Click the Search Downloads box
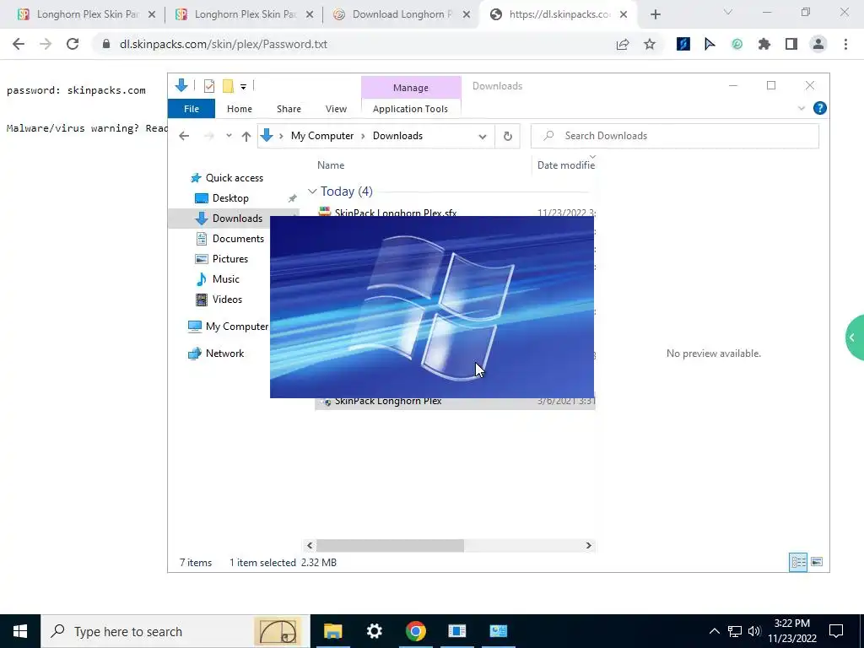864x648 pixels. coord(675,136)
